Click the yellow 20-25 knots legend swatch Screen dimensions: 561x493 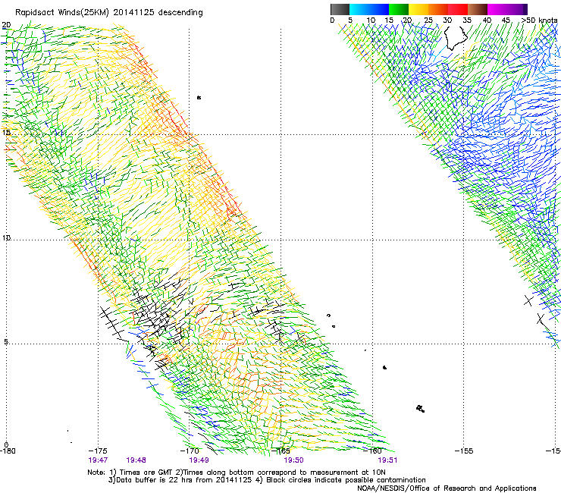pos(418,9)
